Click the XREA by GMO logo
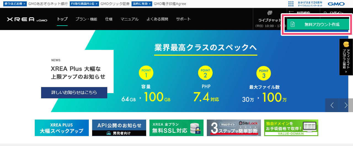 (27, 20)
